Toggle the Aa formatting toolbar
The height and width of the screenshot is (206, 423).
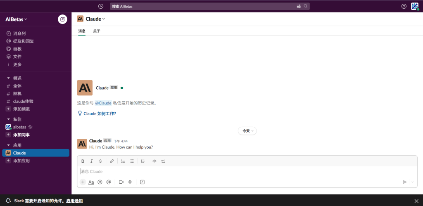point(91,182)
